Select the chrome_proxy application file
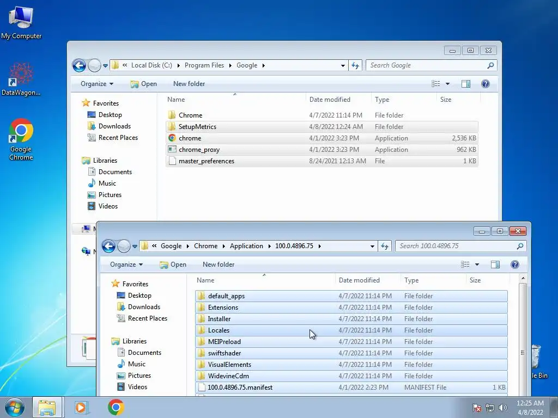The image size is (558, 418). [x=322, y=150]
